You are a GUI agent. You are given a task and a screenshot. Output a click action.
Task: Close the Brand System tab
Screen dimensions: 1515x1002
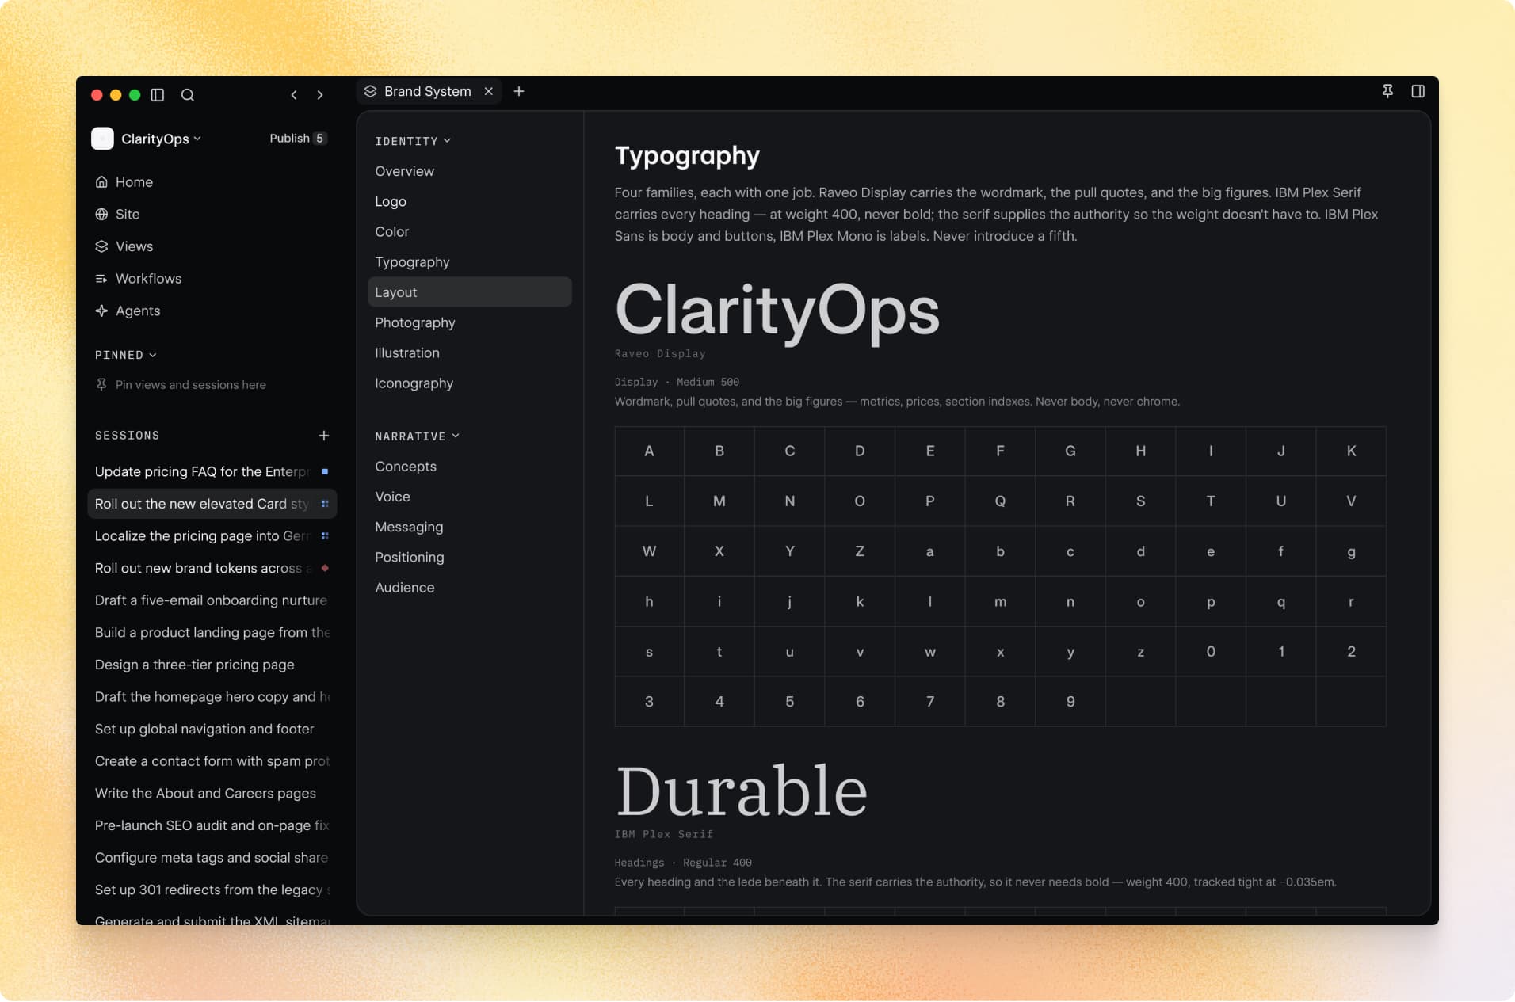489,91
